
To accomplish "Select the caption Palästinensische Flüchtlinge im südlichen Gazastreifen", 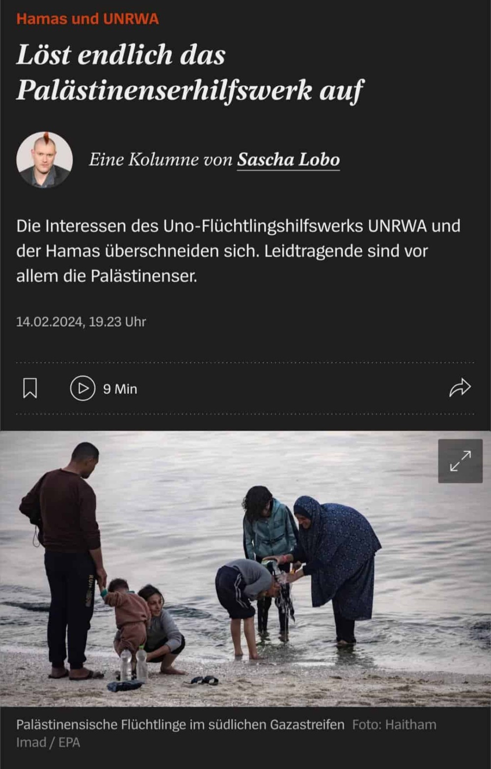I will tap(180, 724).
